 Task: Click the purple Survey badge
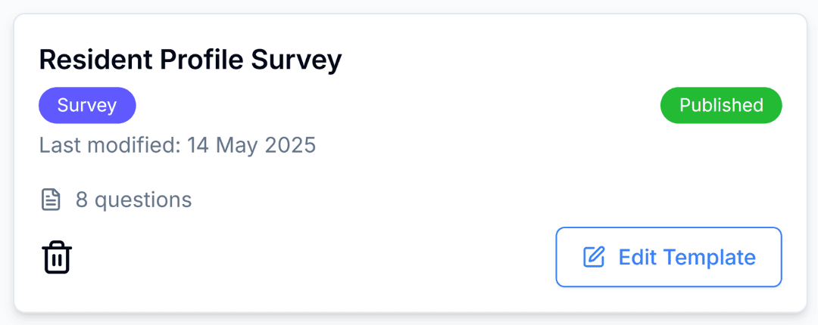(x=87, y=105)
